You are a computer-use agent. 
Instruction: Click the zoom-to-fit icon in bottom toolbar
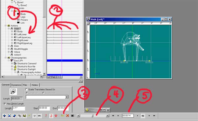[9, 116]
